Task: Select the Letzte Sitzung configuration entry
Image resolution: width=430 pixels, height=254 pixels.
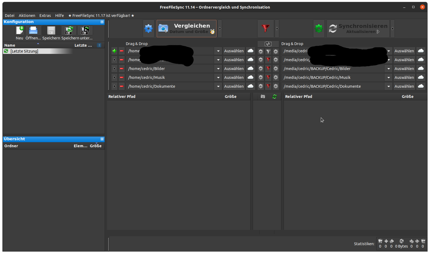Action: click(24, 51)
